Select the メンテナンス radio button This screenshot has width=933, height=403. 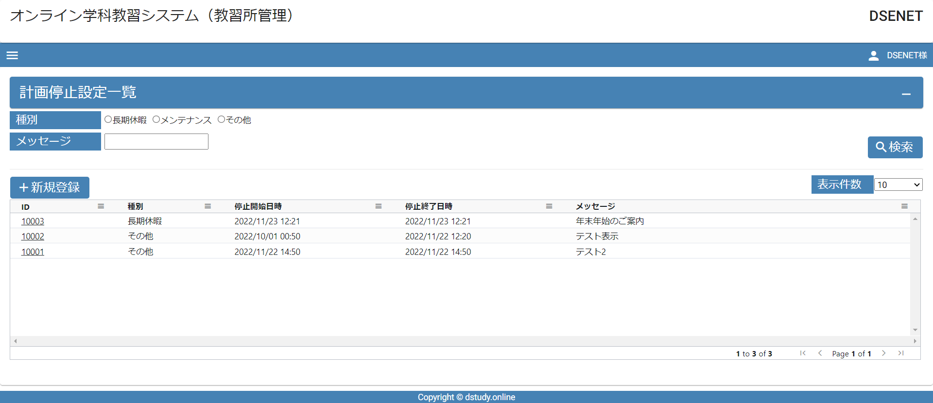(156, 119)
